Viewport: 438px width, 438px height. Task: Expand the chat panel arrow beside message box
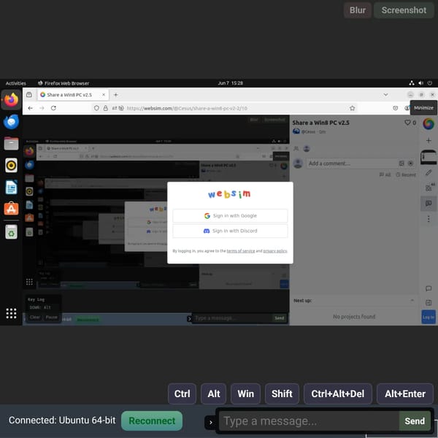pyautogui.click(x=211, y=423)
